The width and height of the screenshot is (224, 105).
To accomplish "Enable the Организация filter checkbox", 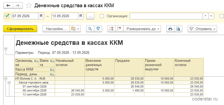I will coord(102,16).
